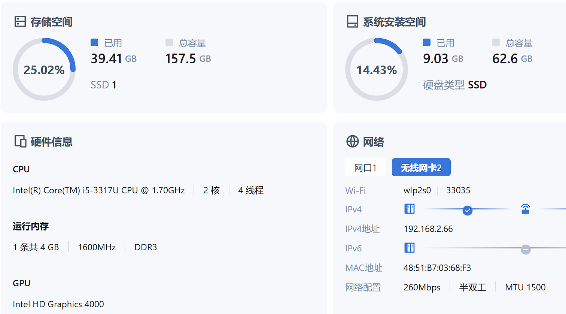Click the storage space header icon
This screenshot has width=566, height=314.
pos(20,21)
